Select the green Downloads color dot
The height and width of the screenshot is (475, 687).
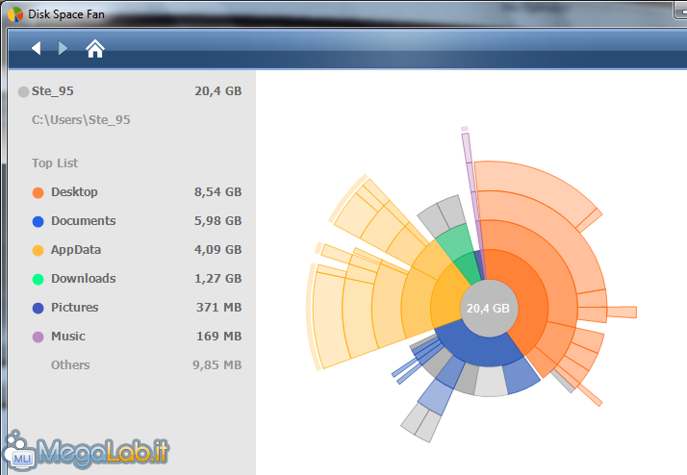[x=38, y=279]
